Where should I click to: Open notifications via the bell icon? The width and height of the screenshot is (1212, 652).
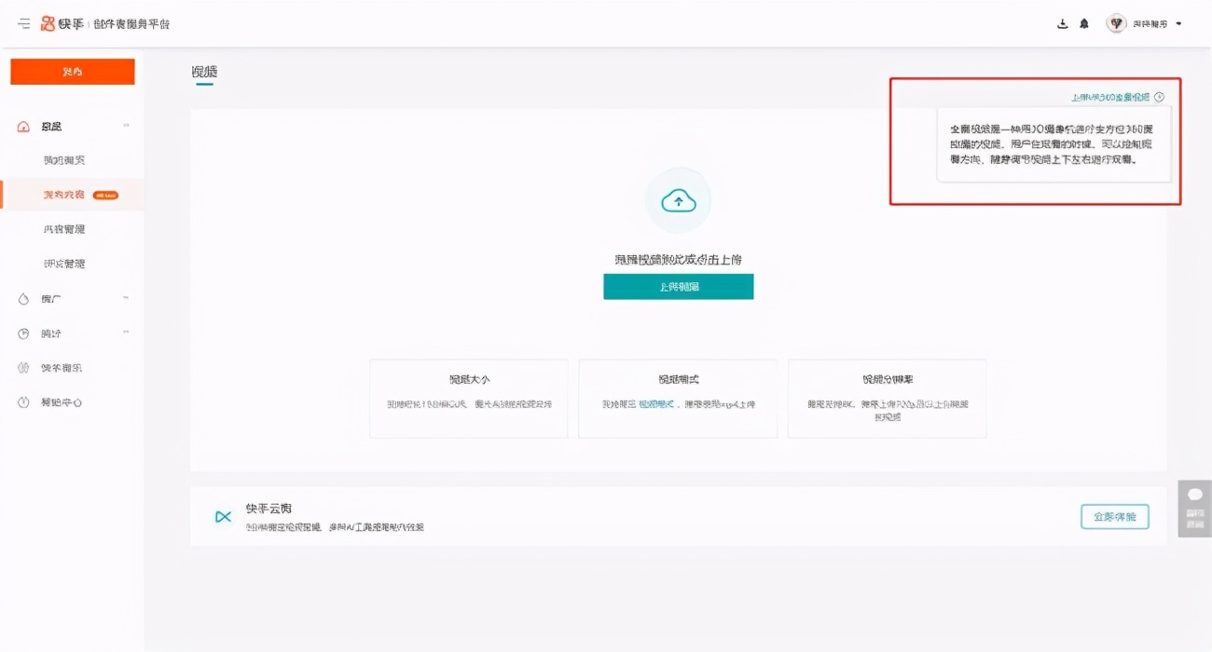pyautogui.click(x=1083, y=23)
